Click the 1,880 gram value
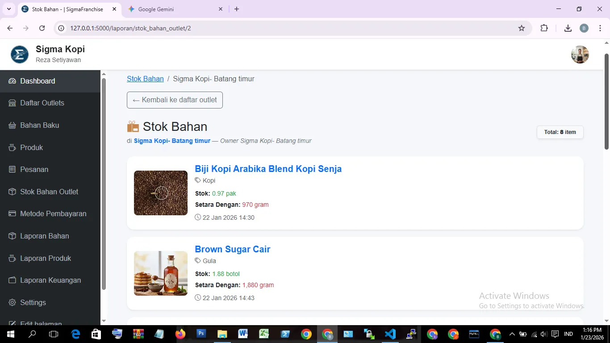The image size is (610, 343). pyautogui.click(x=258, y=285)
